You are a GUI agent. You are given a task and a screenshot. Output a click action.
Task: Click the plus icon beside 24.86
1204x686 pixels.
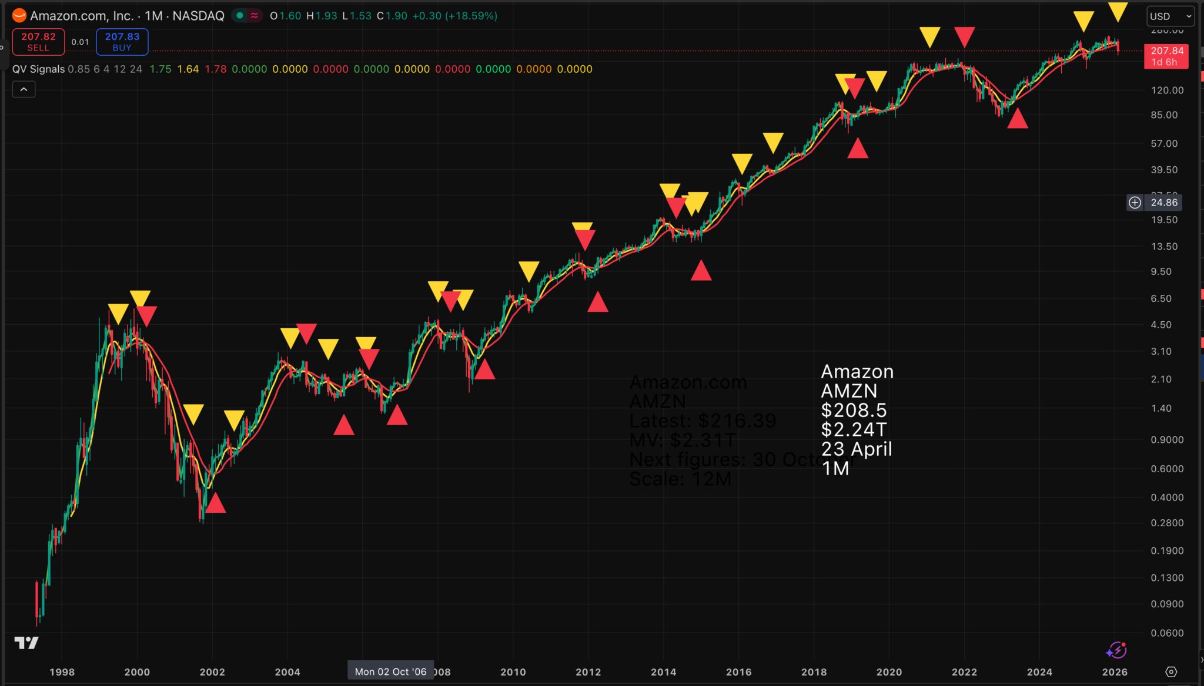click(x=1135, y=203)
